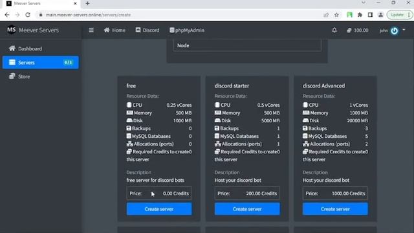Open the browser extensions puzzle icon

click(x=360, y=15)
